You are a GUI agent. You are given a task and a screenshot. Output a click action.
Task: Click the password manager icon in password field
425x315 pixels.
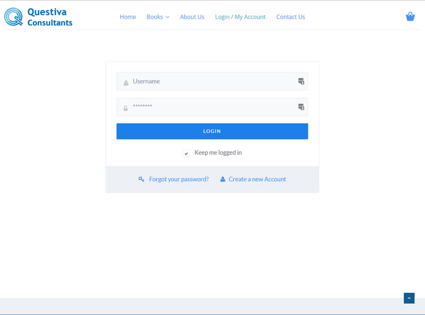pyautogui.click(x=301, y=107)
